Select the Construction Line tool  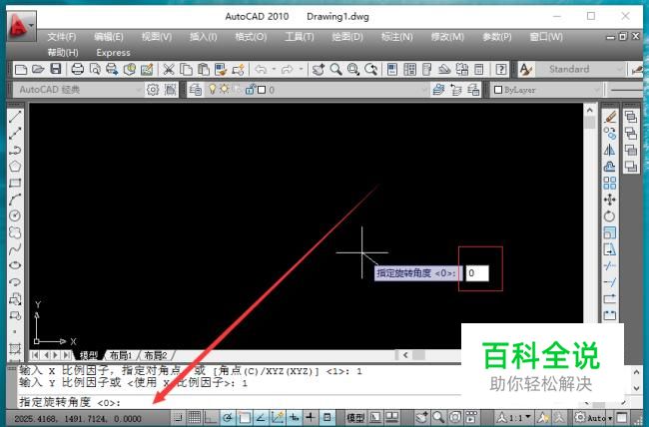coord(15,133)
